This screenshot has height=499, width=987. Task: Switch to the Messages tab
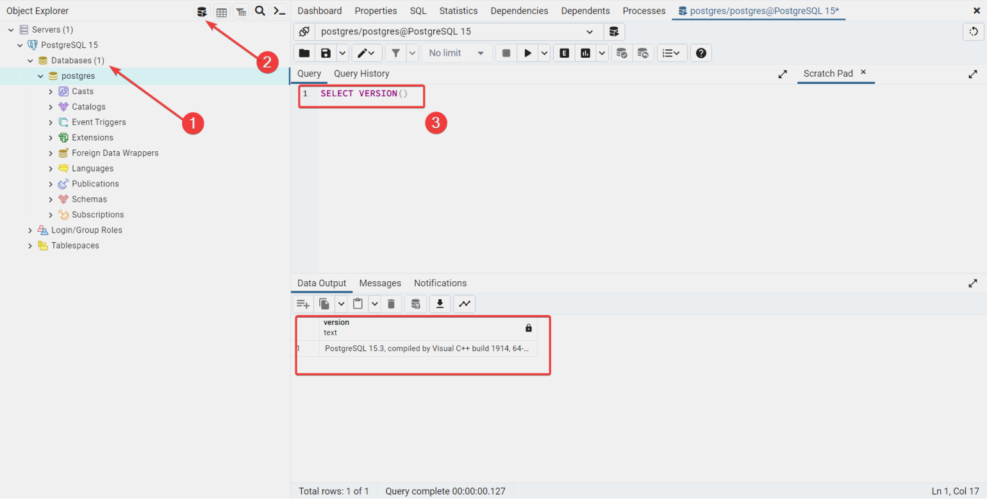(x=380, y=283)
